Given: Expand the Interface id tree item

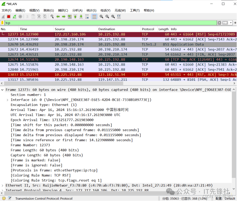Looking at the screenshot, I should point(8,100).
